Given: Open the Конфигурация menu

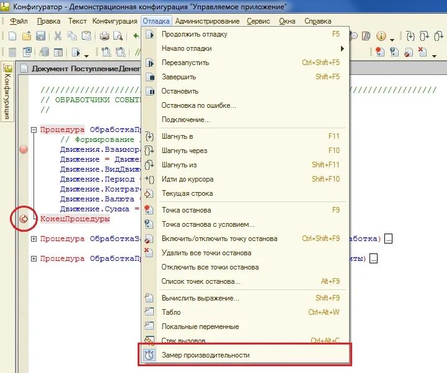Looking at the screenshot, I should (115, 21).
